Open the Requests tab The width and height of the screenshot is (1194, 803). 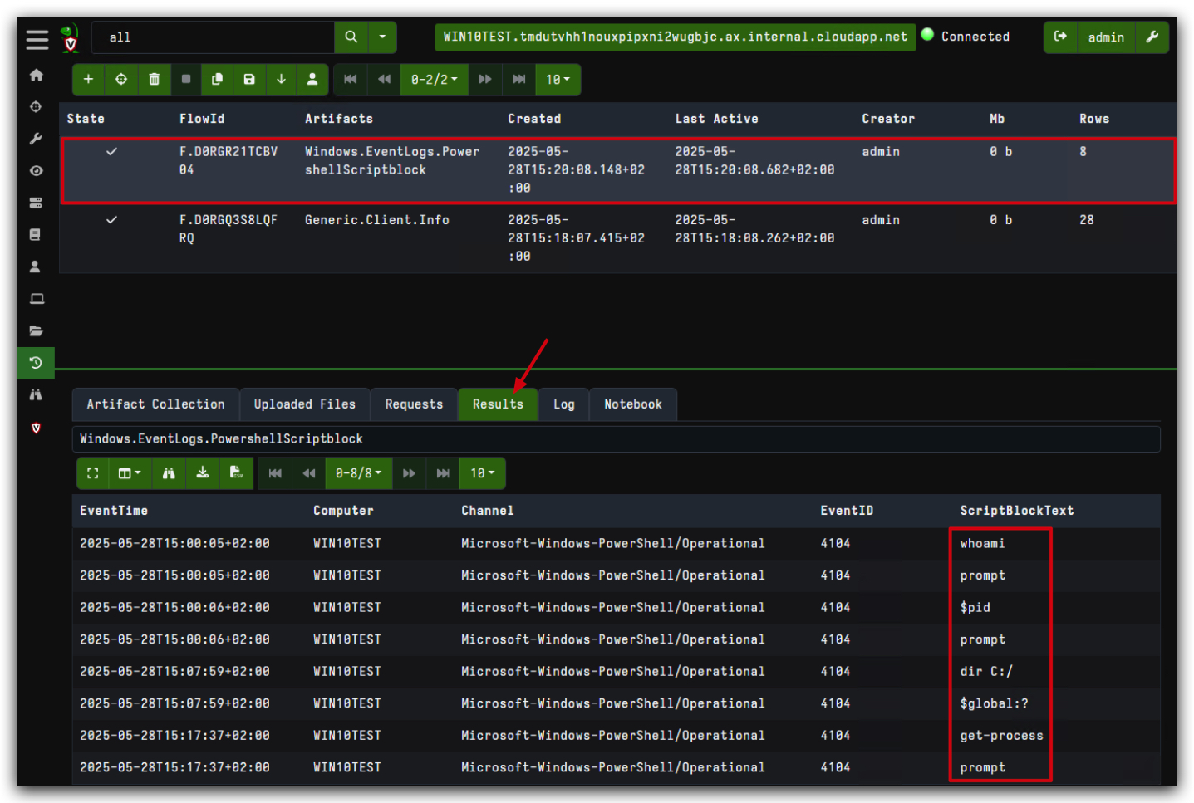tap(414, 404)
